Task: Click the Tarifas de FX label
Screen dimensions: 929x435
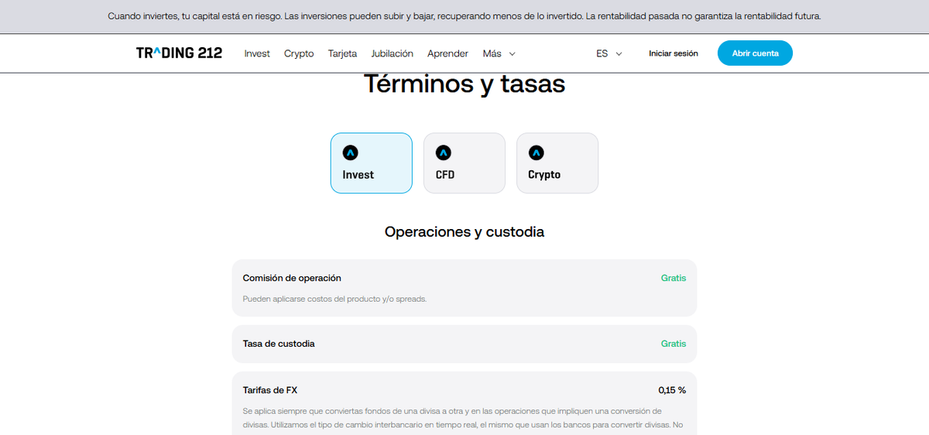Action: (269, 390)
